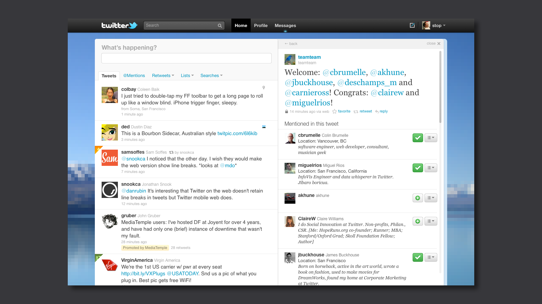The image size is (542, 304).
Task: Click the Promoted by MediaTemple label
Action: click(145, 248)
